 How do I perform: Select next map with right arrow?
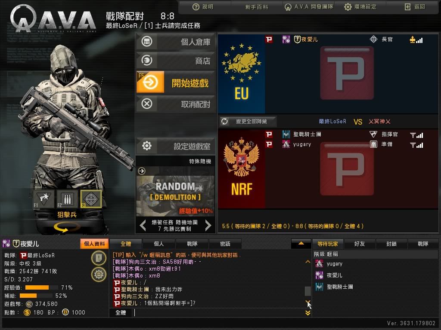click(208, 225)
